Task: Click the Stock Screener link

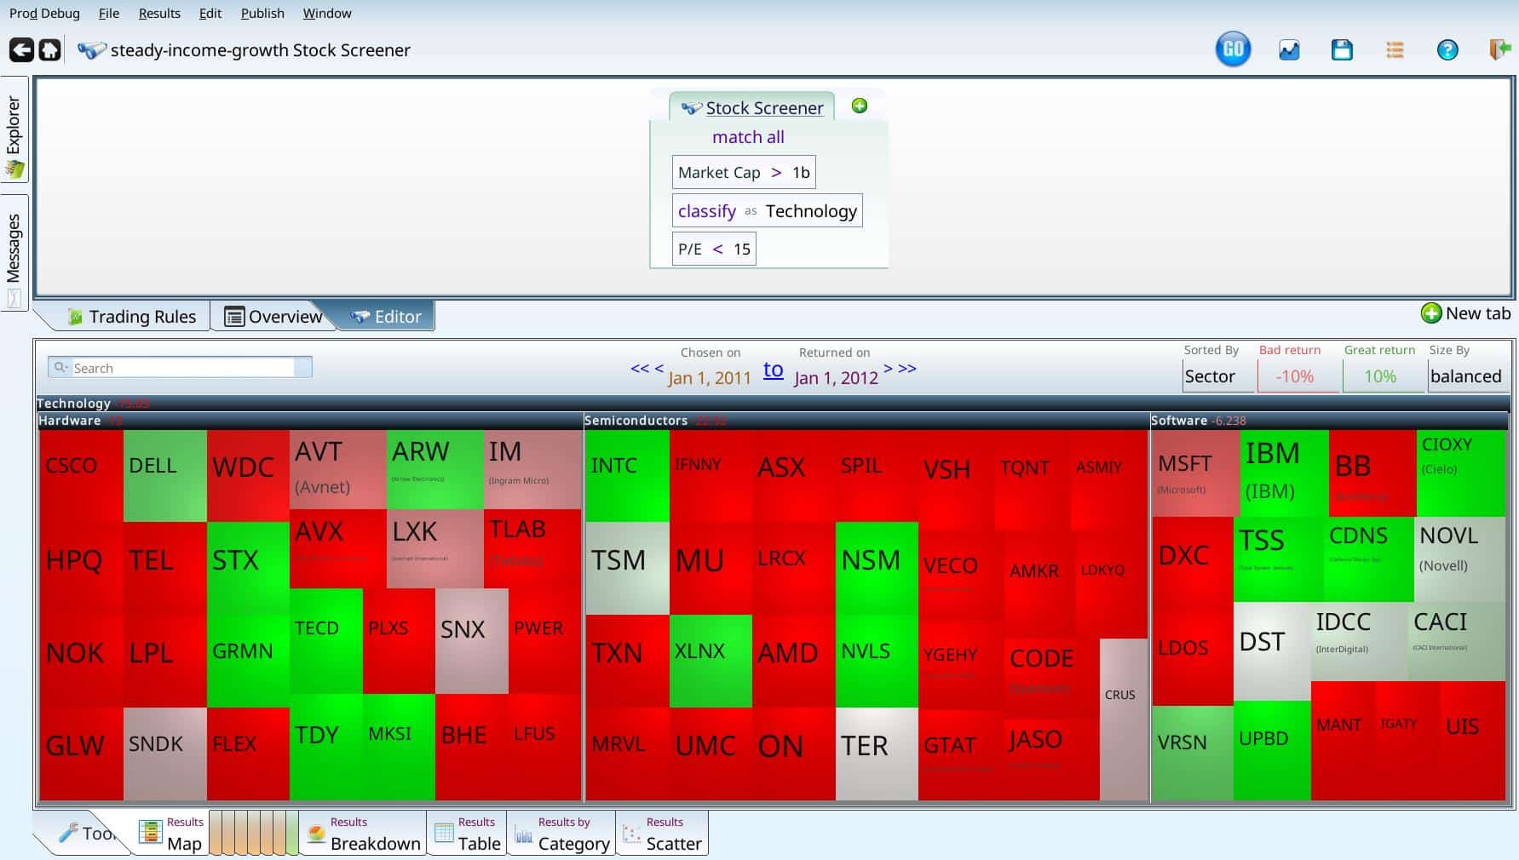Action: pos(764,108)
